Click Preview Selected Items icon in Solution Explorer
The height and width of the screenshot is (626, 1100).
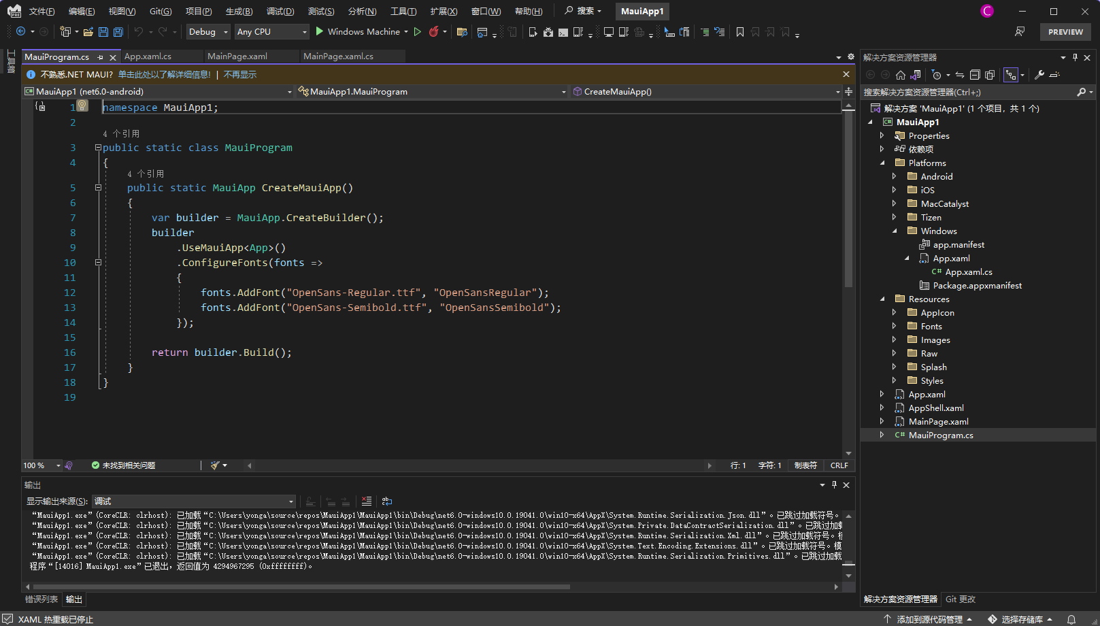click(1054, 75)
